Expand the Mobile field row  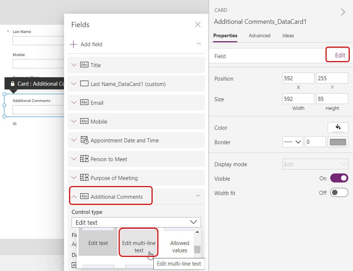(74, 121)
